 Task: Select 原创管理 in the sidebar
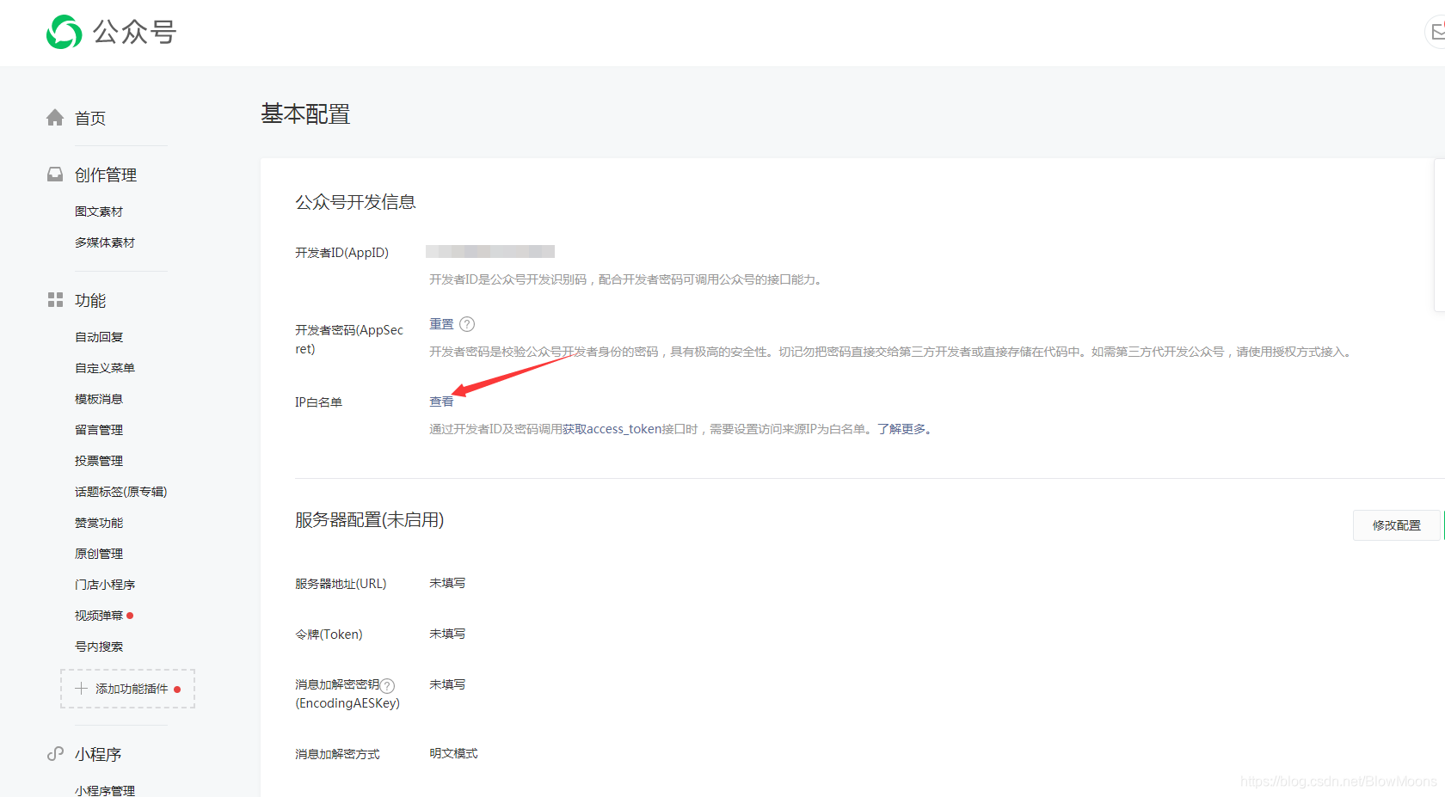tap(99, 554)
